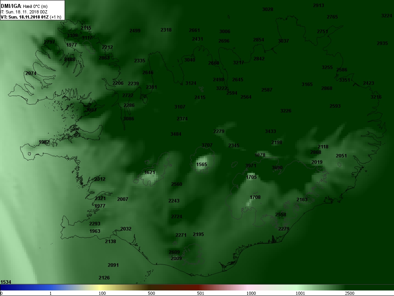Click the map value 2007

click(123, 199)
